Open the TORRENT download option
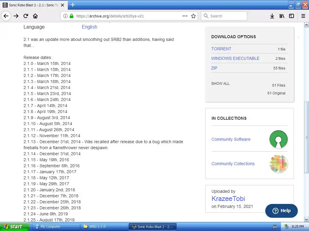The image size is (309, 231). pyautogui.click(x=221, y=49)
